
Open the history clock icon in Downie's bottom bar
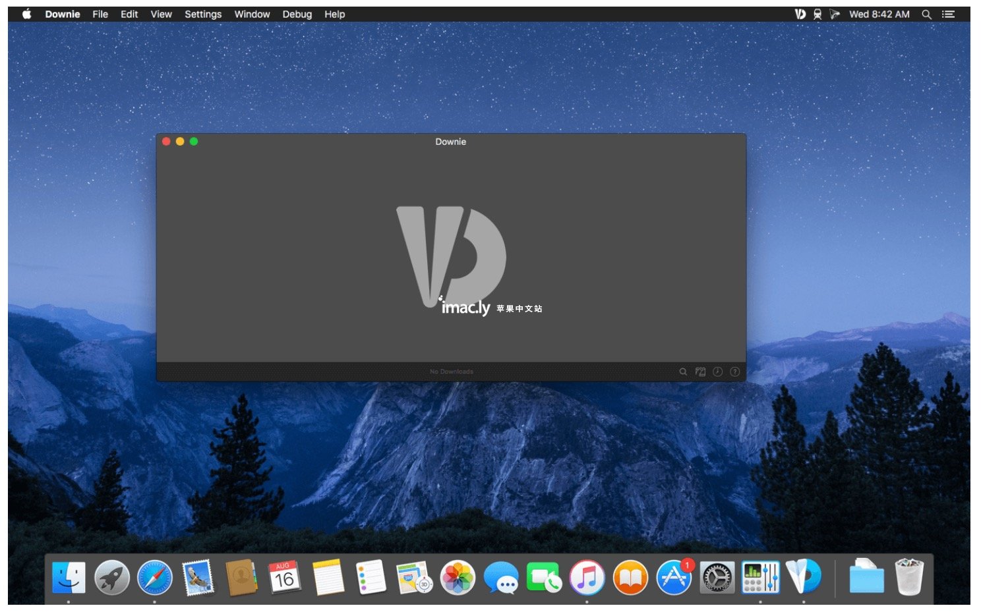click(x=717, y=372)
